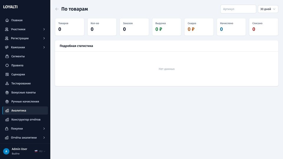Focus the Артикул search field

(238, 9)
